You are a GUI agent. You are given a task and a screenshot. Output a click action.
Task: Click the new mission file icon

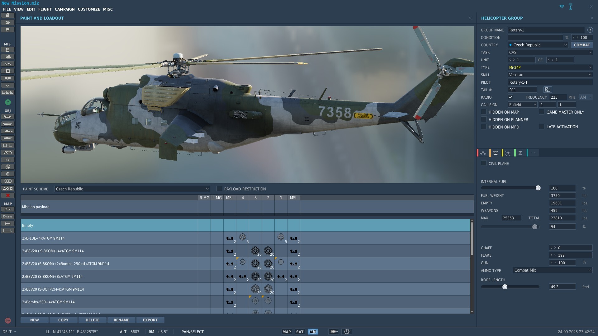click(8, 15)
